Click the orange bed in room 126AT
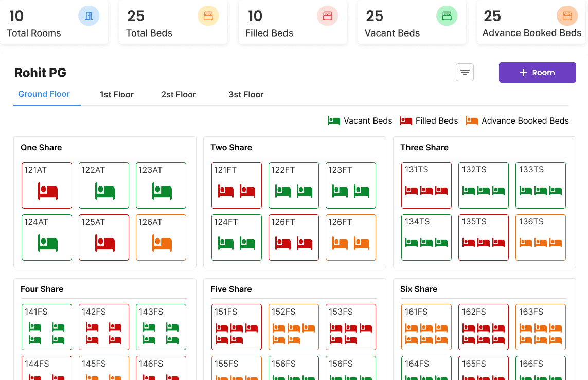 tap(162, 243)
